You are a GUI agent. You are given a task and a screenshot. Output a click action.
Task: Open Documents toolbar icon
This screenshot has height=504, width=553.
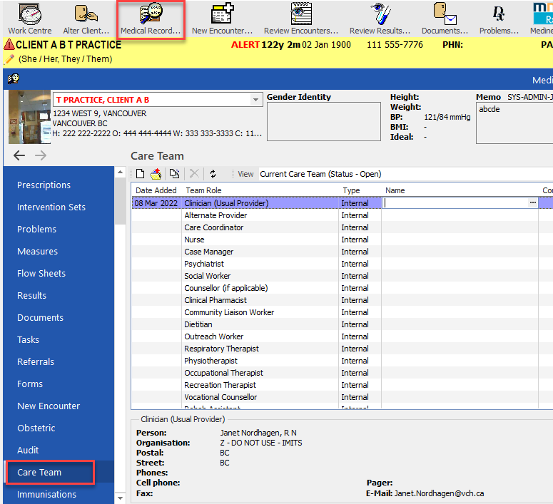(x=445, y=19)
